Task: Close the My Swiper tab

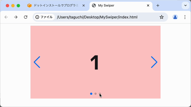Action: 148,5
